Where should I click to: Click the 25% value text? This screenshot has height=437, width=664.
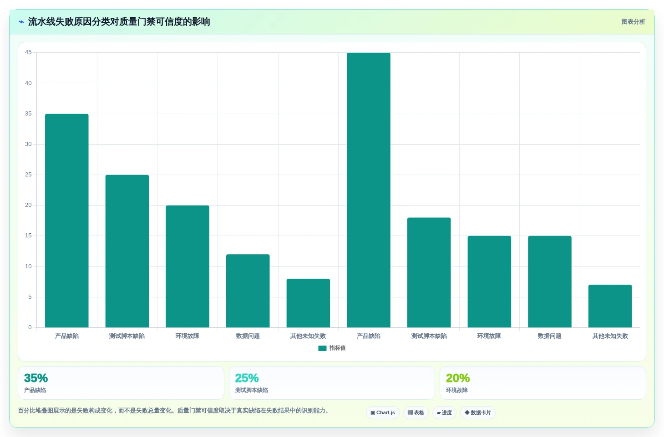(247, 378)
